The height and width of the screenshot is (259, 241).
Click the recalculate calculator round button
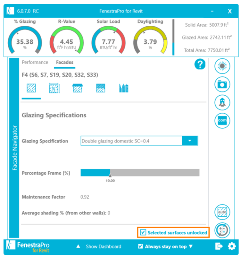[222, 230]
